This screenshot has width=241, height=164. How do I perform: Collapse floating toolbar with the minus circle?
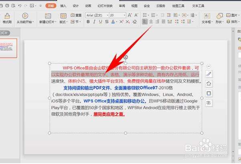pos(209,66)
